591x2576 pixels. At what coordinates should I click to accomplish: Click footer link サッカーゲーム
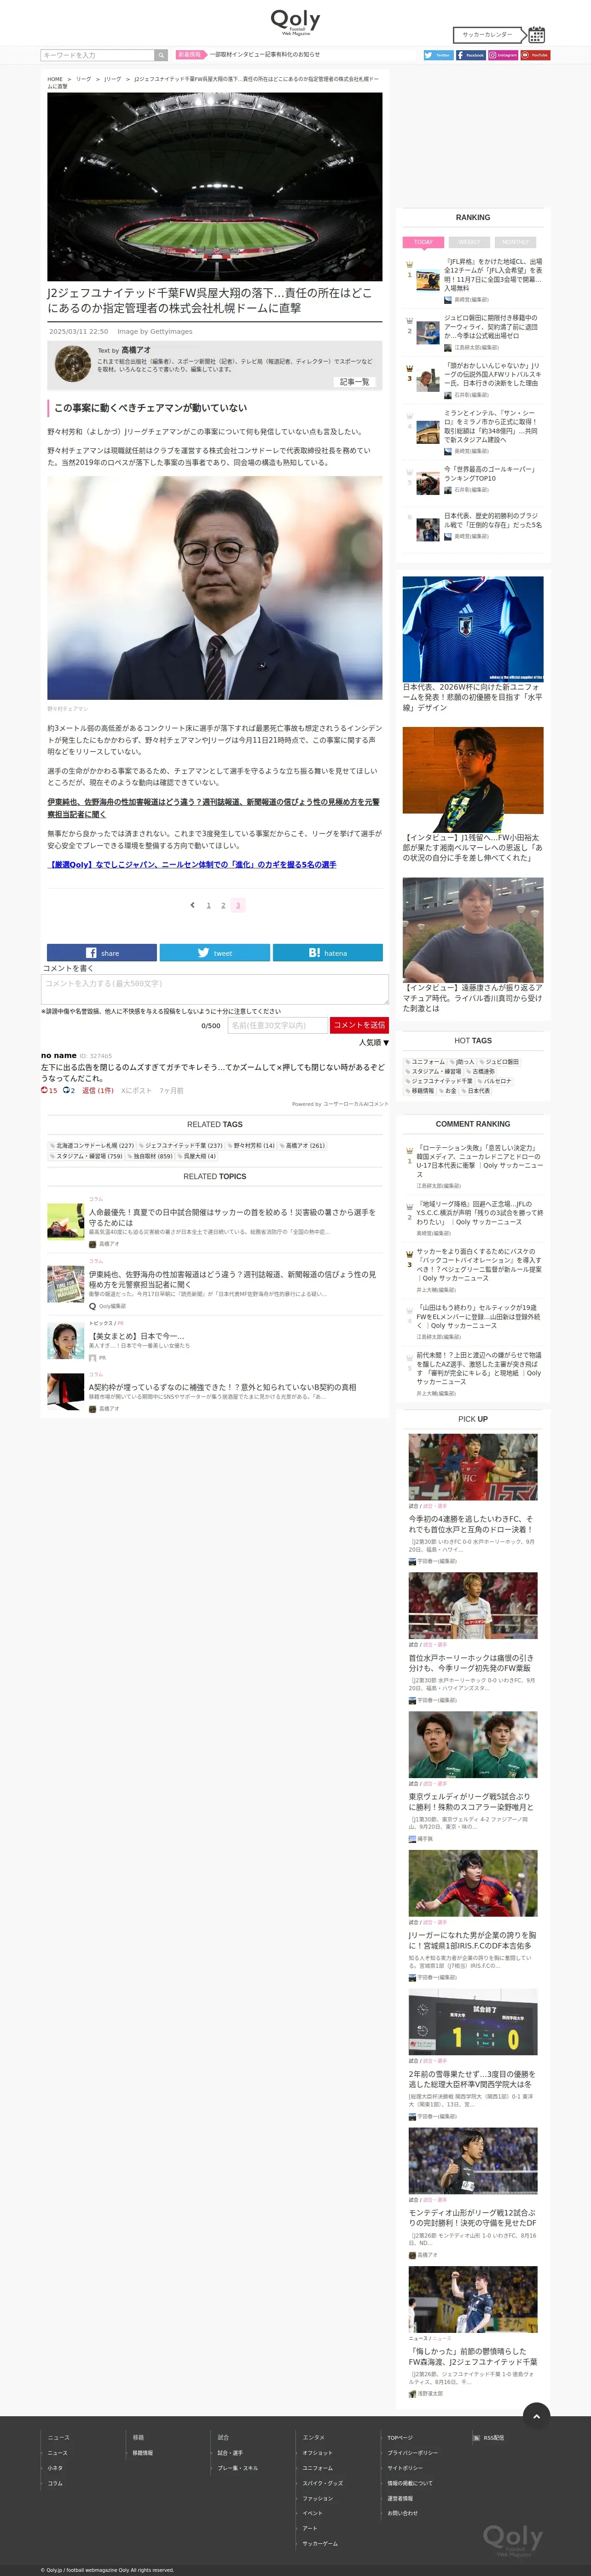pyautogui.click(x=321, y=2543)
